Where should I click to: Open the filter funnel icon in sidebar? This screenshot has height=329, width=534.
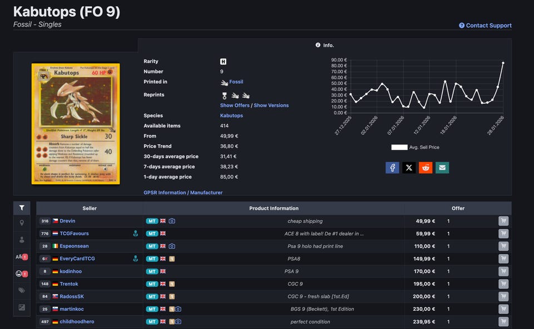(x=22, y=208)
